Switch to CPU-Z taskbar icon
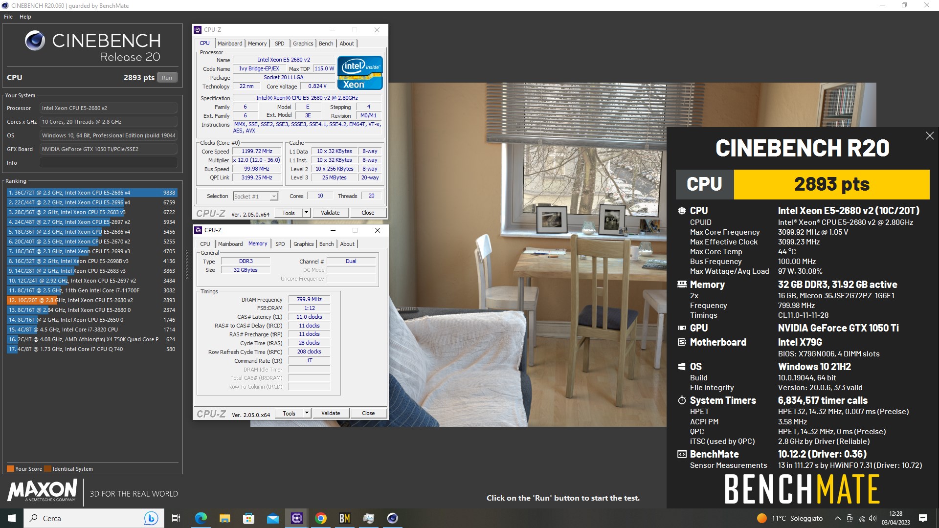939x528 pixels. [x=296, y=518]
